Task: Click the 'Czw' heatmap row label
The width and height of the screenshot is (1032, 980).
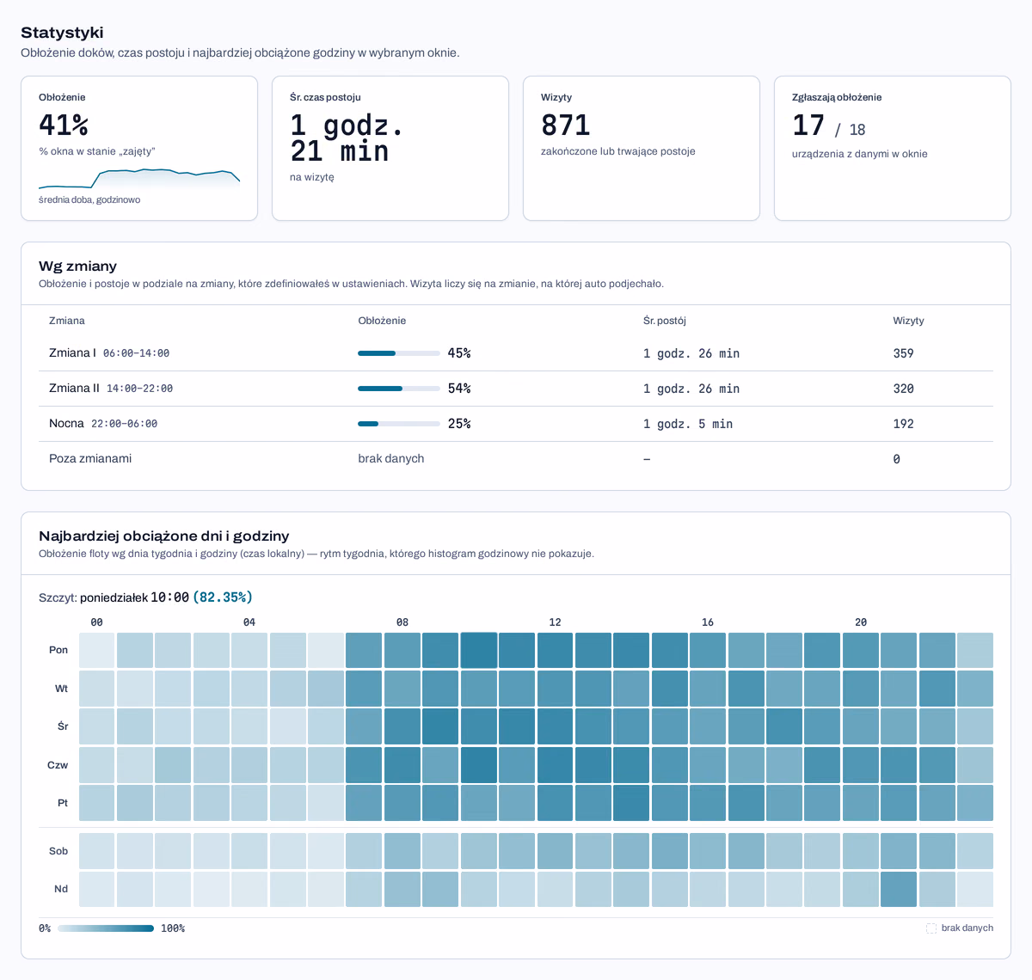Action: tap(58, 765)
